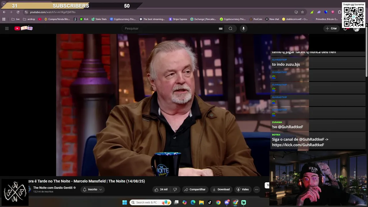368x207 pixels.
Task: Open kick.com/GuhRadtkeF link in chat overlay
Action: [x=298, y=145]
